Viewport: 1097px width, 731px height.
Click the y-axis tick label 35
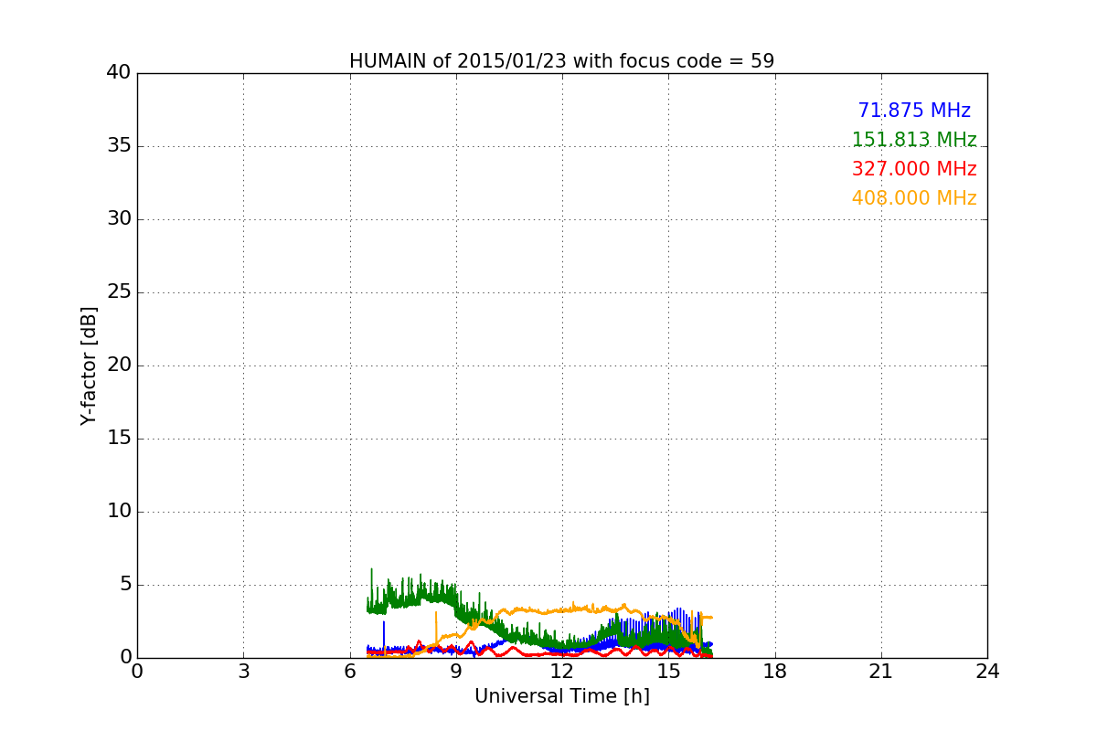(x=119, y=146)
